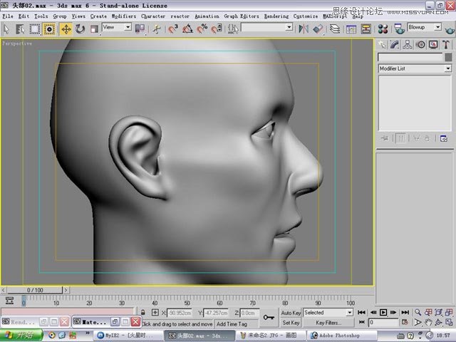
Task: Open the Curve Editor from the toolbar
Action: [x=351, y=29]
